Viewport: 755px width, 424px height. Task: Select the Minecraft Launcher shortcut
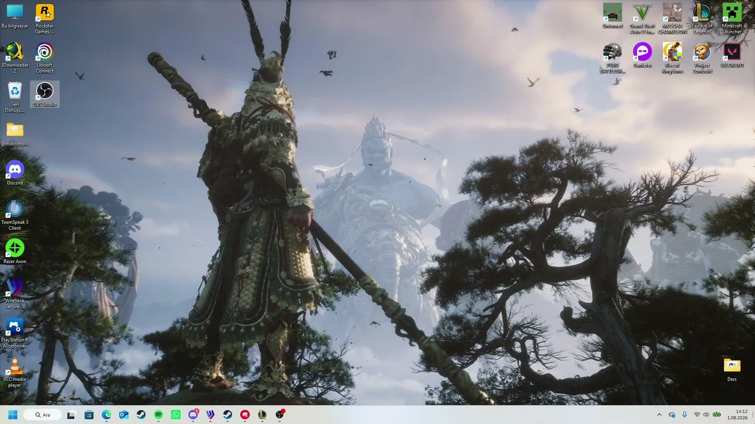pos(732,19)
